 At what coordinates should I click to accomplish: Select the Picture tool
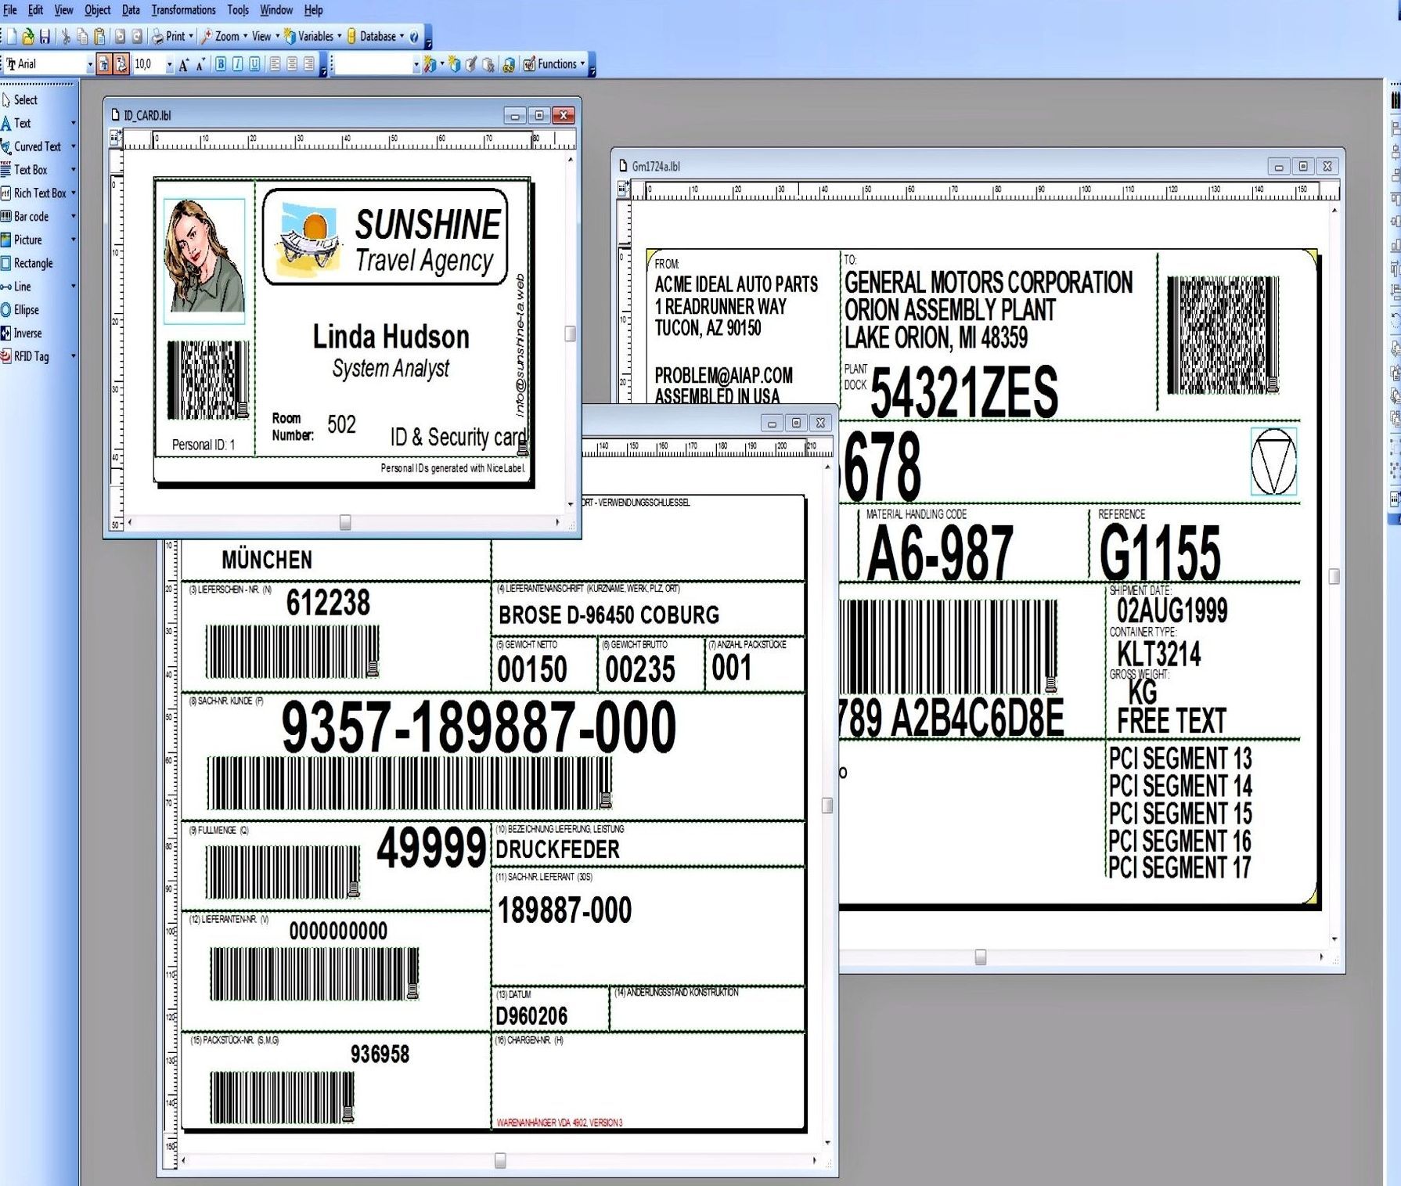point(27,240)
